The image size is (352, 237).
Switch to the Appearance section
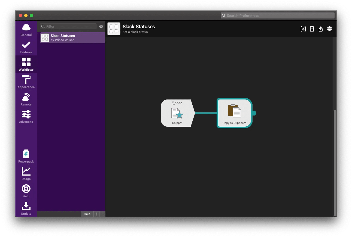tap(26, 82)
